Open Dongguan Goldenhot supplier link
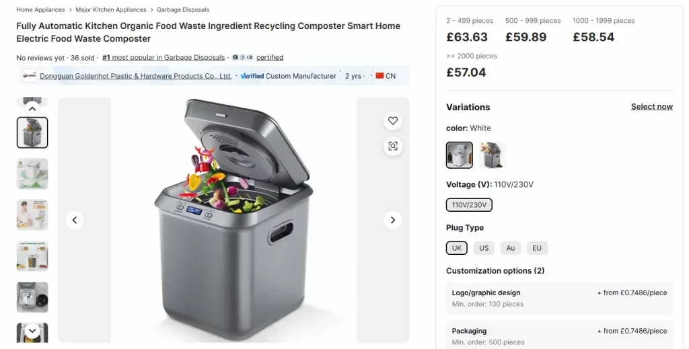This screenshot has width=689, height=349. (x=136, y=76)
